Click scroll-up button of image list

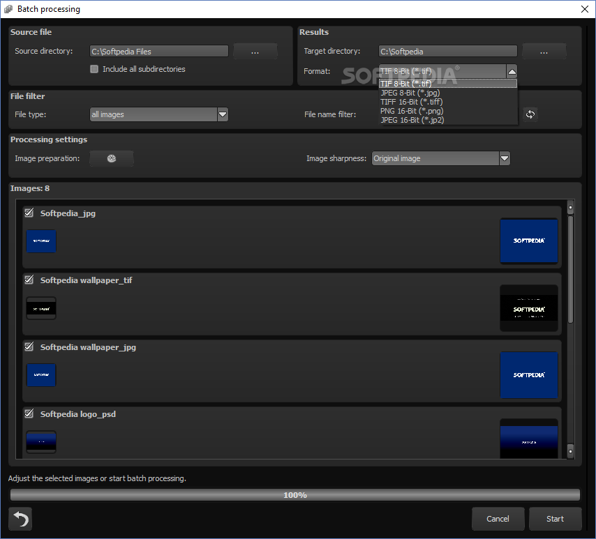(570, 207)
